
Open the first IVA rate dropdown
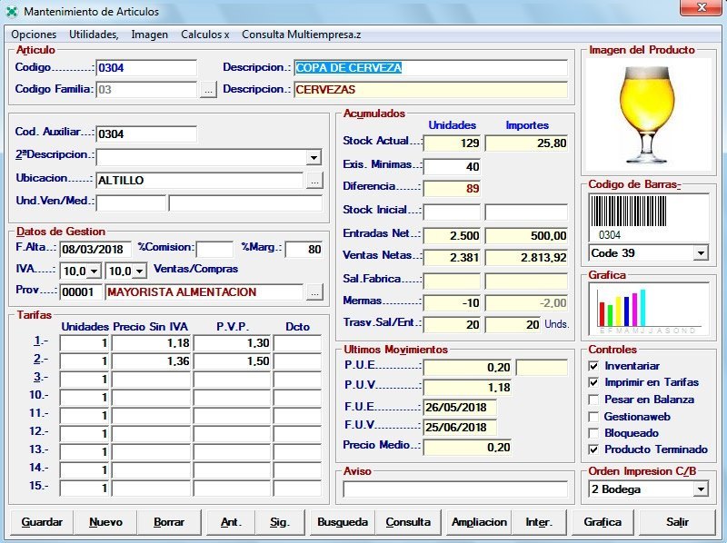pos(94,271)
